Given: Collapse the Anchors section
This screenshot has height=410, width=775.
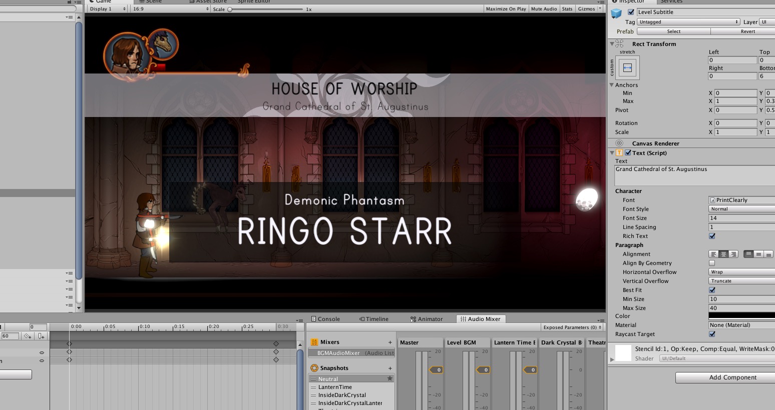Looking at the screenshot, I should coord(612,85).
